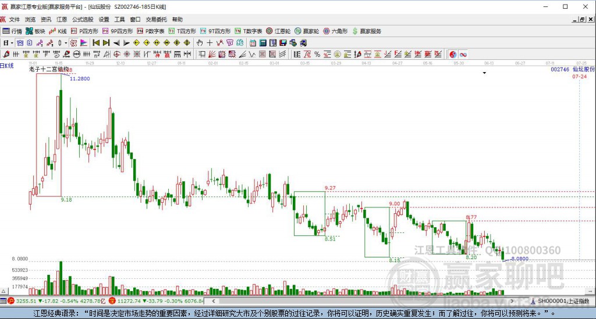Open the 9T四方形 tool
596x319 pixels.
[215, 31]
